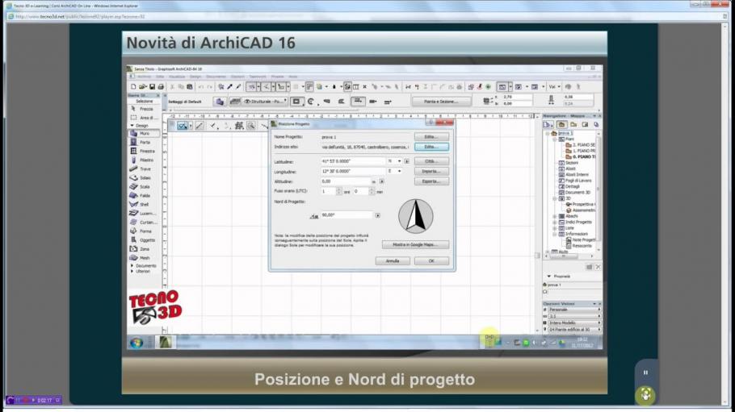Select Alzati Interni in the Navigator tree
This screenshot has height=412, width=735.
[573, 174]
